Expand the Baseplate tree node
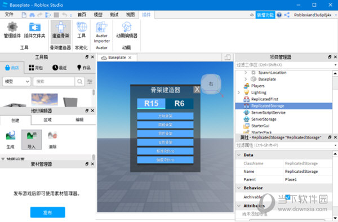Image resolution: width=338 pixels, height=222 pixels. pos(246,79)
